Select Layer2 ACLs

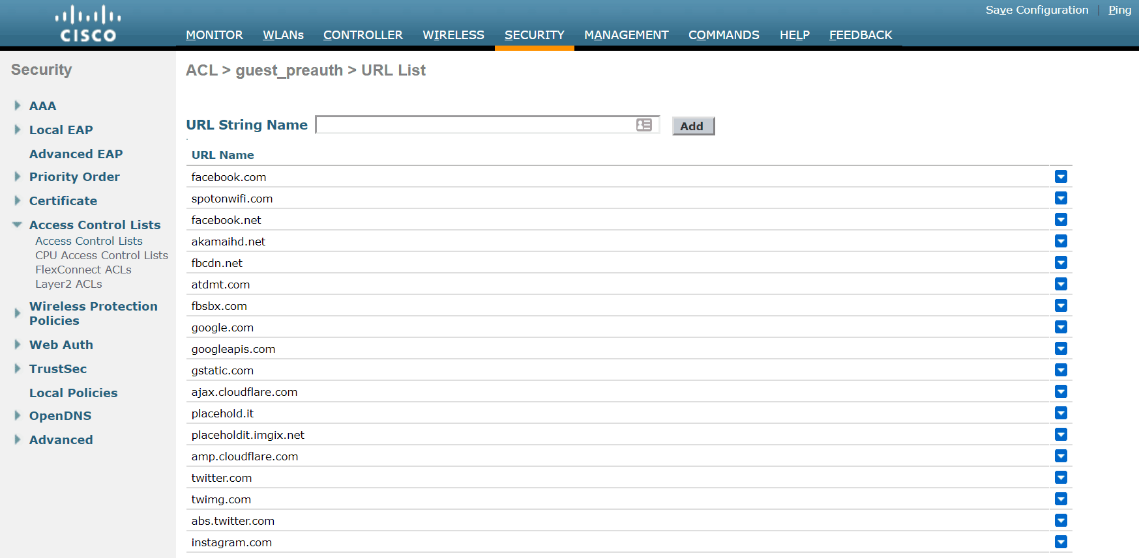(68, 284)
